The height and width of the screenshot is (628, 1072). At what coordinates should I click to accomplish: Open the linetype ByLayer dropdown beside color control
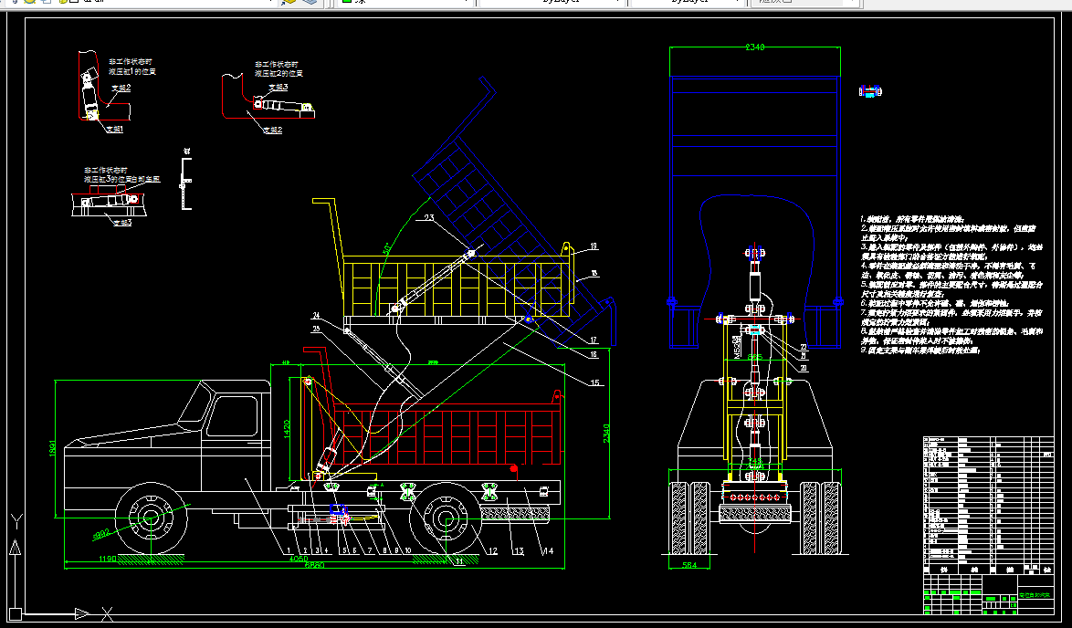553,2
